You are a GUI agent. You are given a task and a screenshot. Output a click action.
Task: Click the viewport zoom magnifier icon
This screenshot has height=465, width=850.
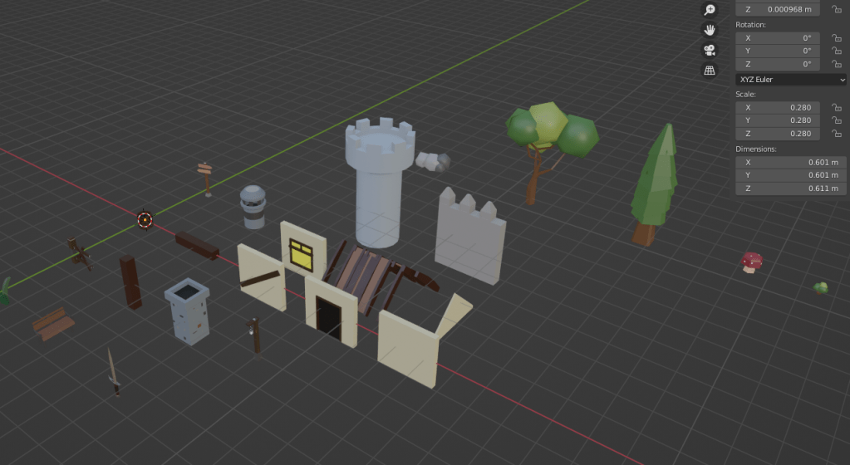710,10
